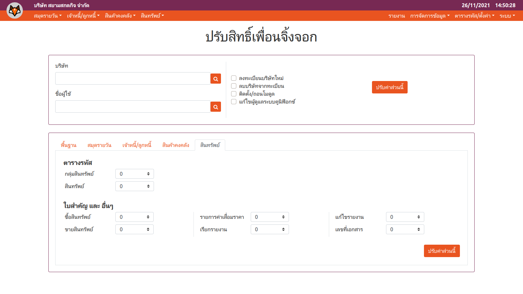Toggle ติดตั้ง/ถอนโมดูล checkbox
This screenshot has width=523, height=294.
coord(234,94)
